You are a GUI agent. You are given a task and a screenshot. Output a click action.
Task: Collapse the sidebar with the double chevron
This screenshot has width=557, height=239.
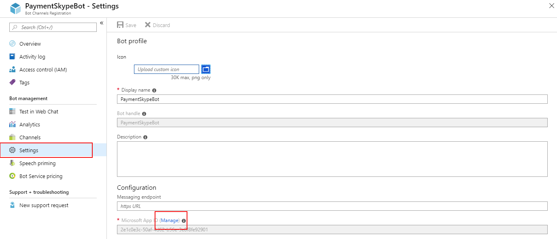coord(102,23)
